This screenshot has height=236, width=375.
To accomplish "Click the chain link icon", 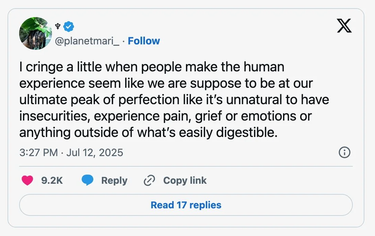I will [x=149, y=180].
